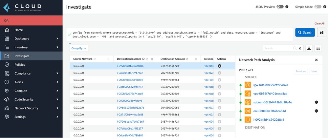
Task: Click the save query floppy disk icon
Action: (321, 32)
